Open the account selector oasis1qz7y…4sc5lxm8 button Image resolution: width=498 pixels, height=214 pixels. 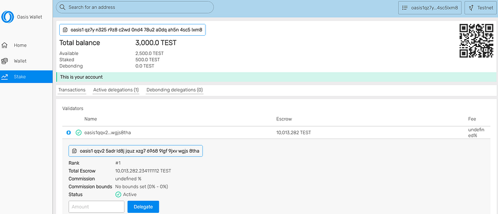pyautogui.click(x=430, y=7)
